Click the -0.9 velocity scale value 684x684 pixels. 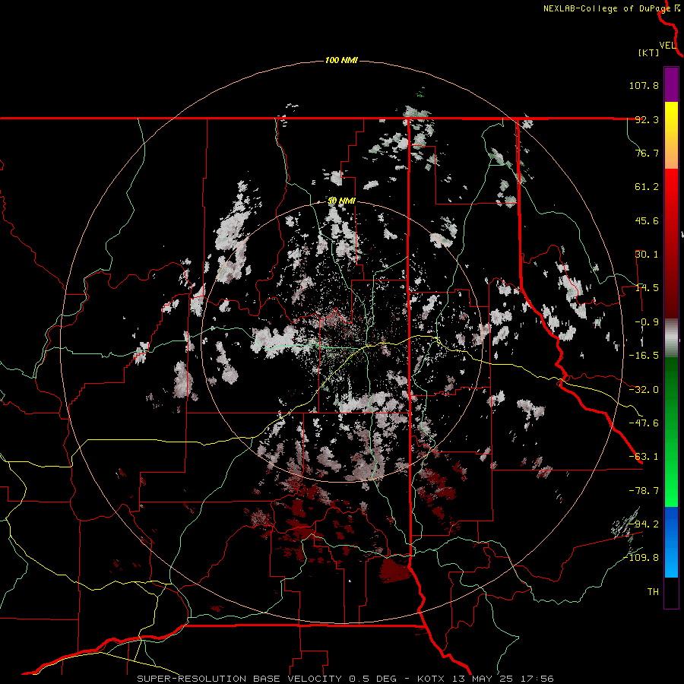click(647, 322)
